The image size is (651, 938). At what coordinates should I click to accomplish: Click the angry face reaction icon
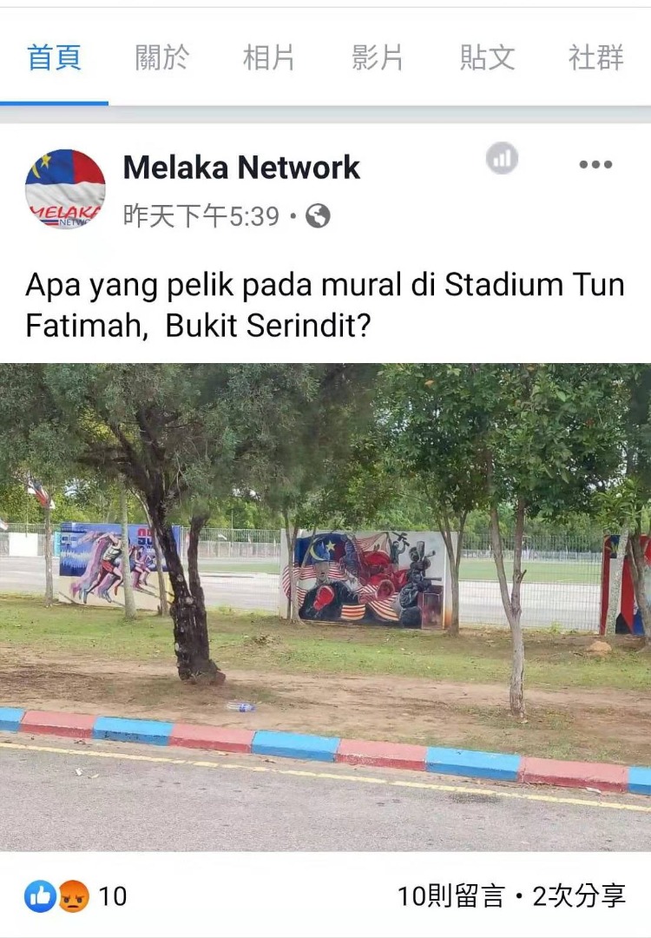pyautogui.click(x=73, y=896)
